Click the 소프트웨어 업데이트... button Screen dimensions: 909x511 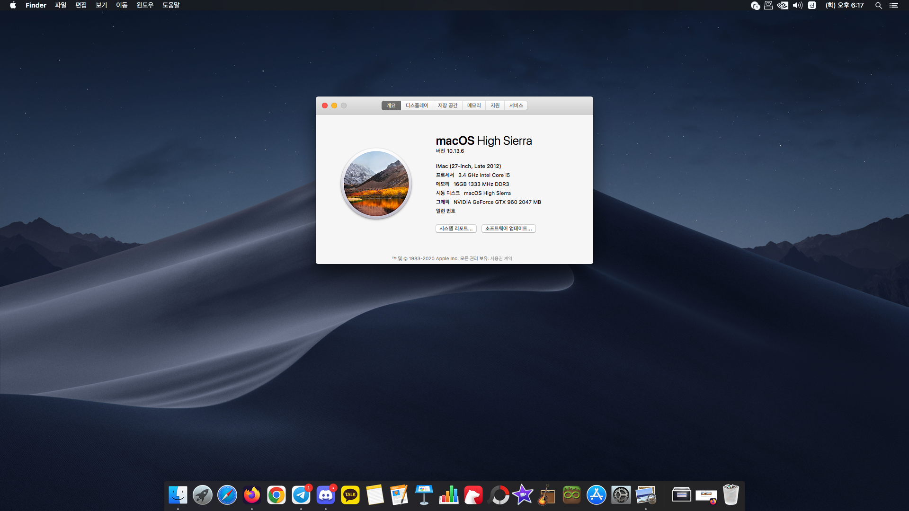(508, 229)
